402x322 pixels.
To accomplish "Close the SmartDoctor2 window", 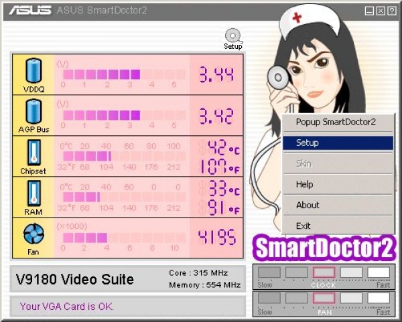I will 381,11.
